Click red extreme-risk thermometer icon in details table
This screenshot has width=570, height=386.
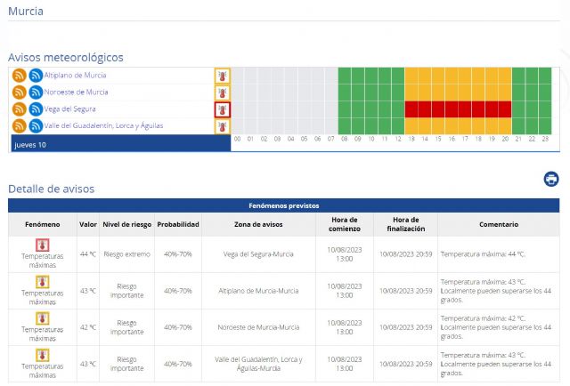[42, 245]
